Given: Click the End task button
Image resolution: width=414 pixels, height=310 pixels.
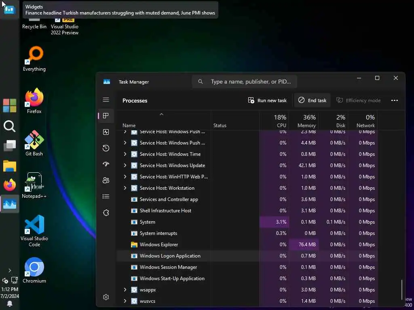Looking at the screenshot, I should coord(312,101).
